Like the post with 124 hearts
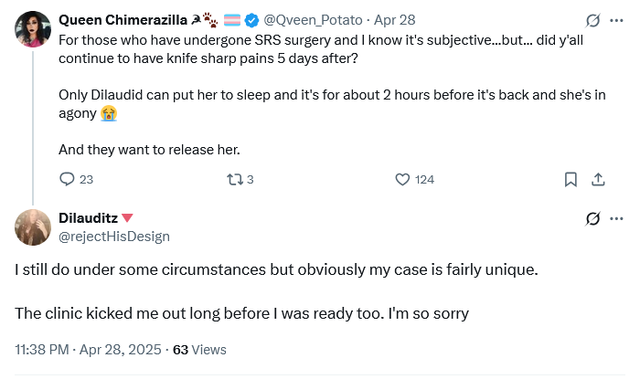Screen dimensions: 640x379 pos(402,179)
